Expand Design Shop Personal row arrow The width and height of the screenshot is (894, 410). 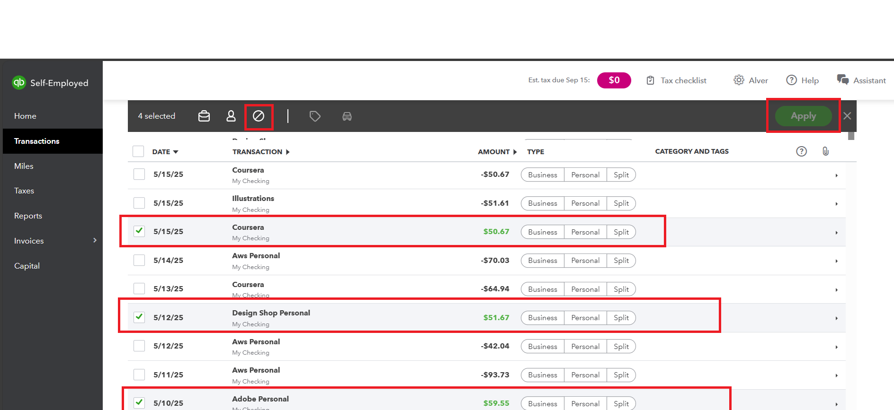[x=837, y=318]
